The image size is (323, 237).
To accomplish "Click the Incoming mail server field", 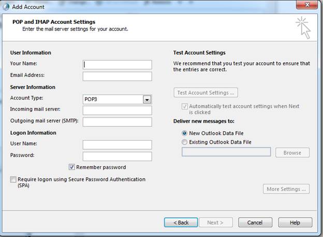I will click(117, 110).
